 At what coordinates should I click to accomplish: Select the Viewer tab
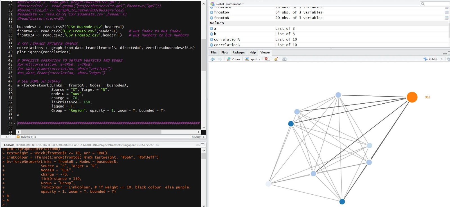(x=265, y=53)
